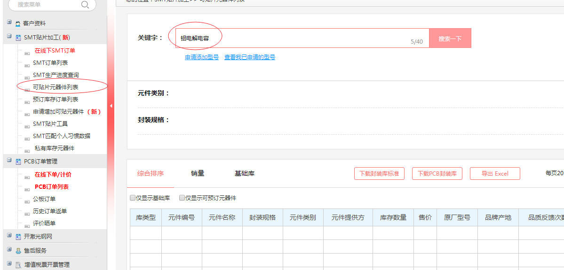564x270 pixels.
Task: Click the 增值税票开票管理 document icon
Action: (x=18, y=265)
